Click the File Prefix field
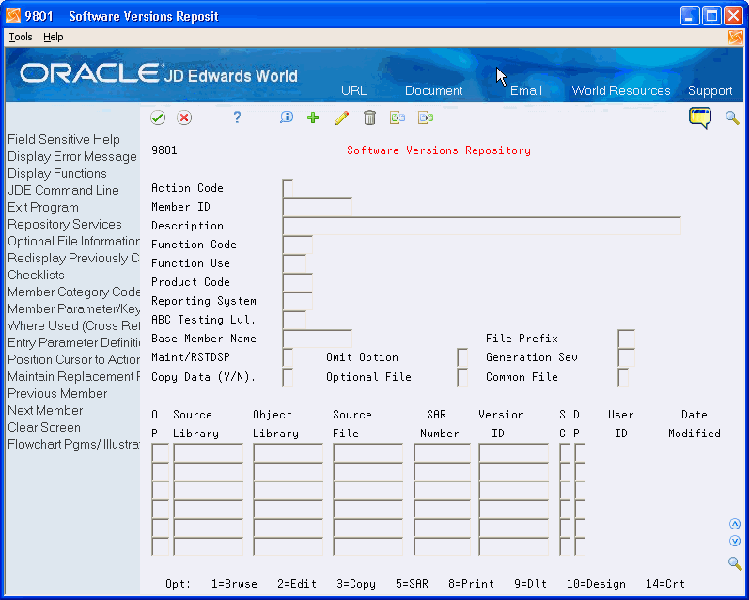The image size is (749, 600). [x=626, y=339]
